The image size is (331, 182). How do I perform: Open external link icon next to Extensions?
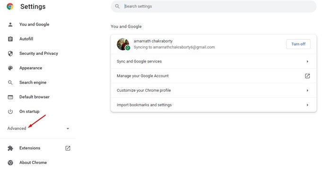(x=68, y=148)
